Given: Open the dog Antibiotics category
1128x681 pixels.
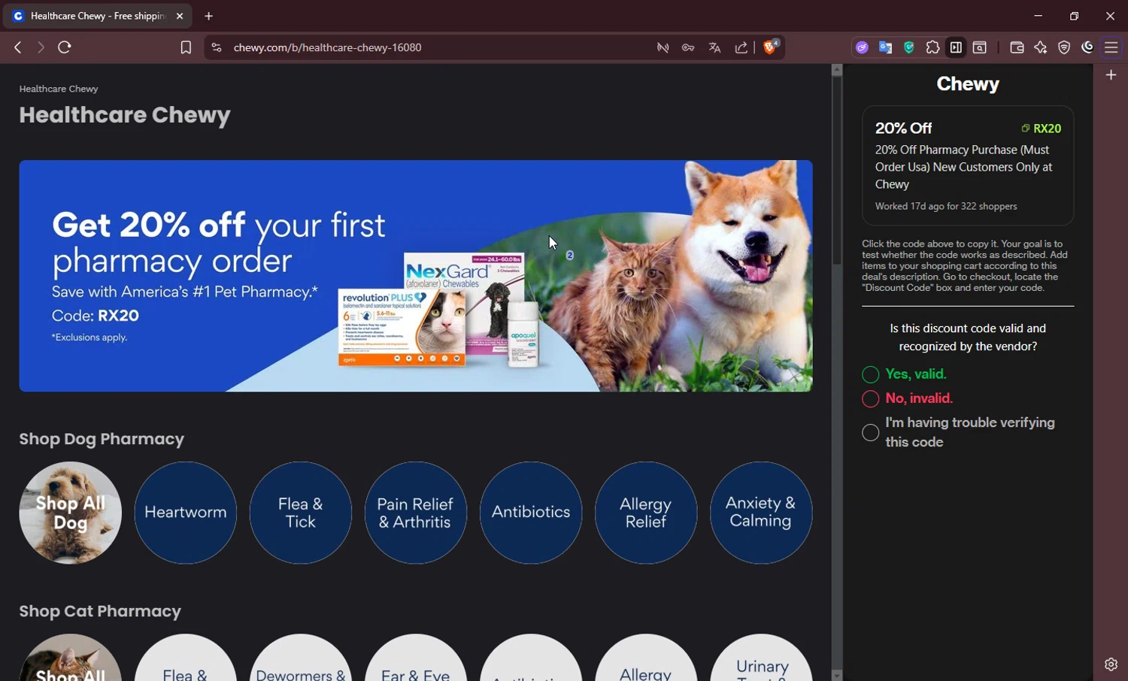Looking at the screenshot, I should click(530, 513).
